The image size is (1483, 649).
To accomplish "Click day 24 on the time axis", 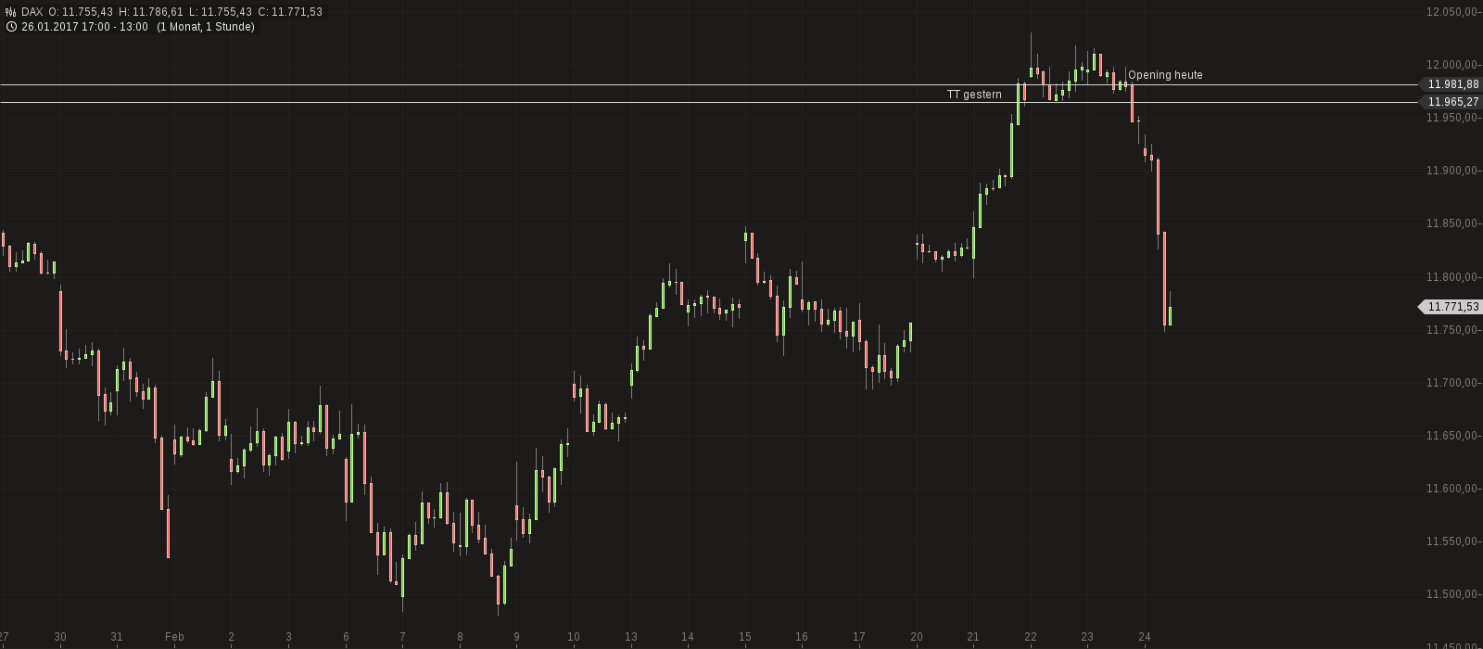I will (x=1145, y=637).
